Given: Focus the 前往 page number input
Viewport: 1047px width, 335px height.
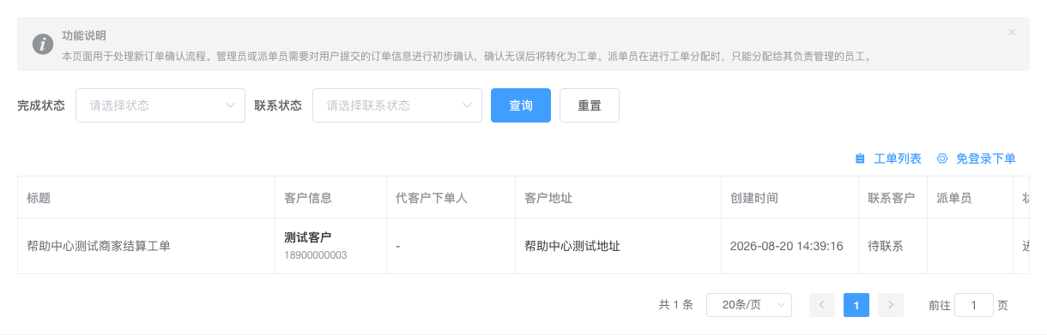Looking at the screenshot, I should point(974,305).
